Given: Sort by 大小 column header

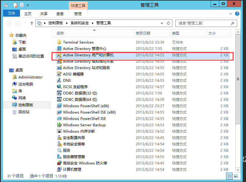Looking at the screenshot, I should (x=218, y=33).
